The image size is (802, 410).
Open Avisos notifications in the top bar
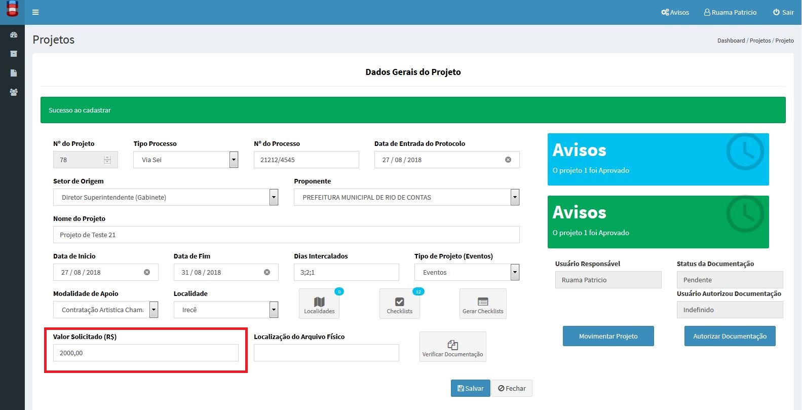pos(675,12)
